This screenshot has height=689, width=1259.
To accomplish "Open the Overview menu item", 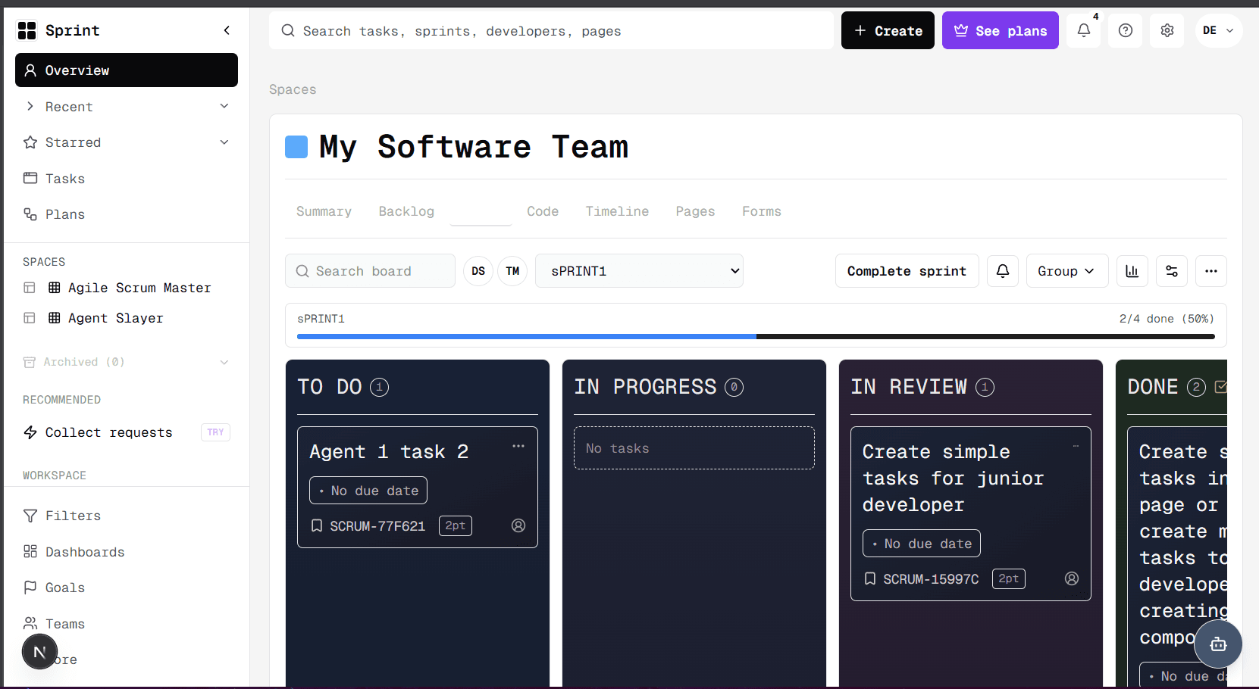I will (127, 70).
